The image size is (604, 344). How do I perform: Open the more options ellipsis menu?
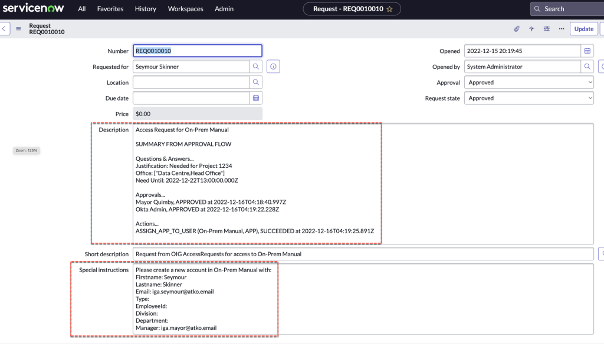pyautogui.click(x=561, y=29)
